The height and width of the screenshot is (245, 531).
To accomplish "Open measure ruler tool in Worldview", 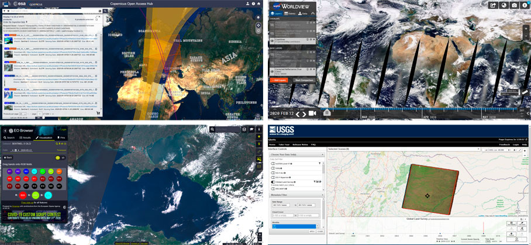I will [525, 92].
